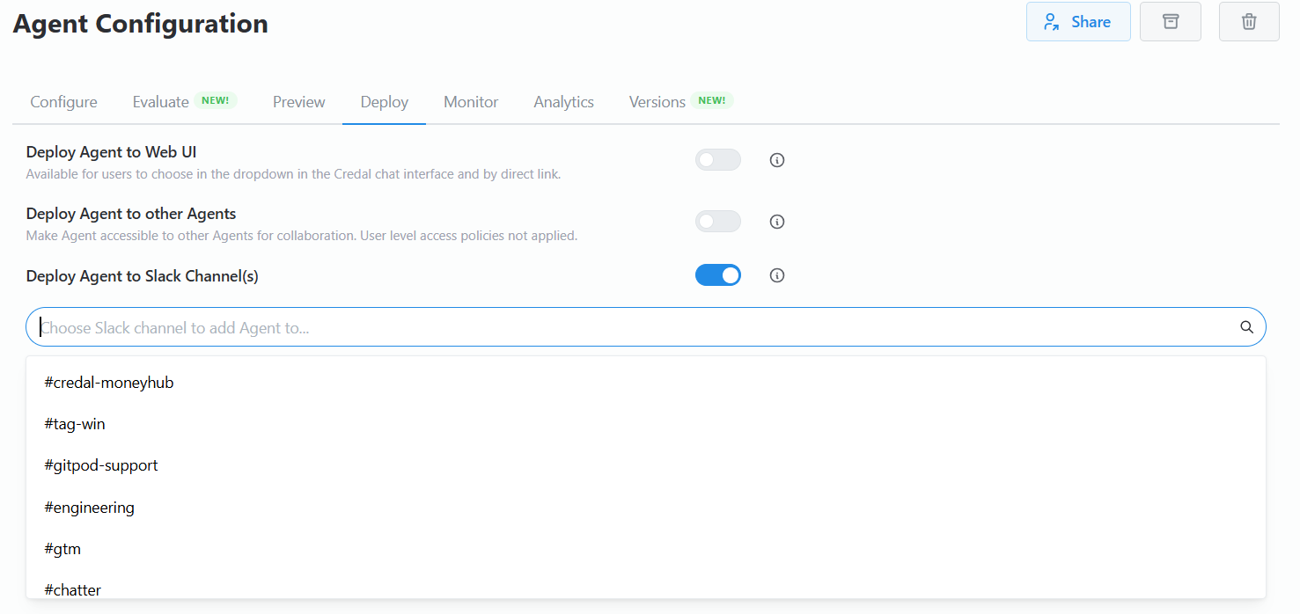Click info icon for other Agents deployment
This screenshot has width=1300, height=614.
point(776,222)
